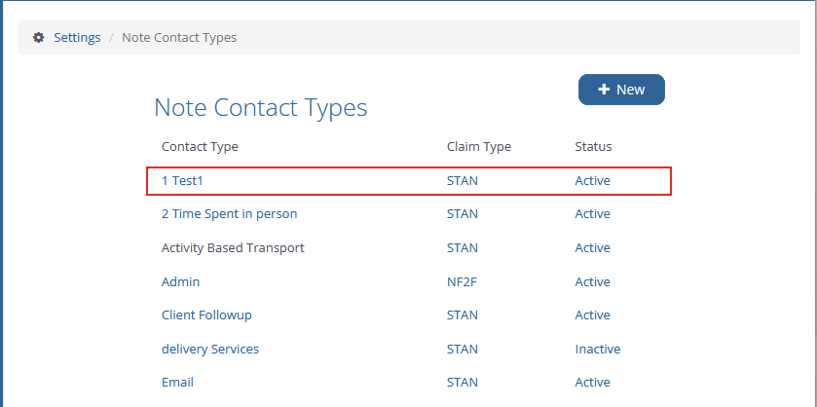Toggle Active status for 1 Test1
The height and width of the screenshot is (407, 817).
coord(592,181)
